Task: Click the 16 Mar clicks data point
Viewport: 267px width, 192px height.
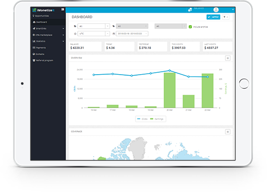Action: (94, 75)
